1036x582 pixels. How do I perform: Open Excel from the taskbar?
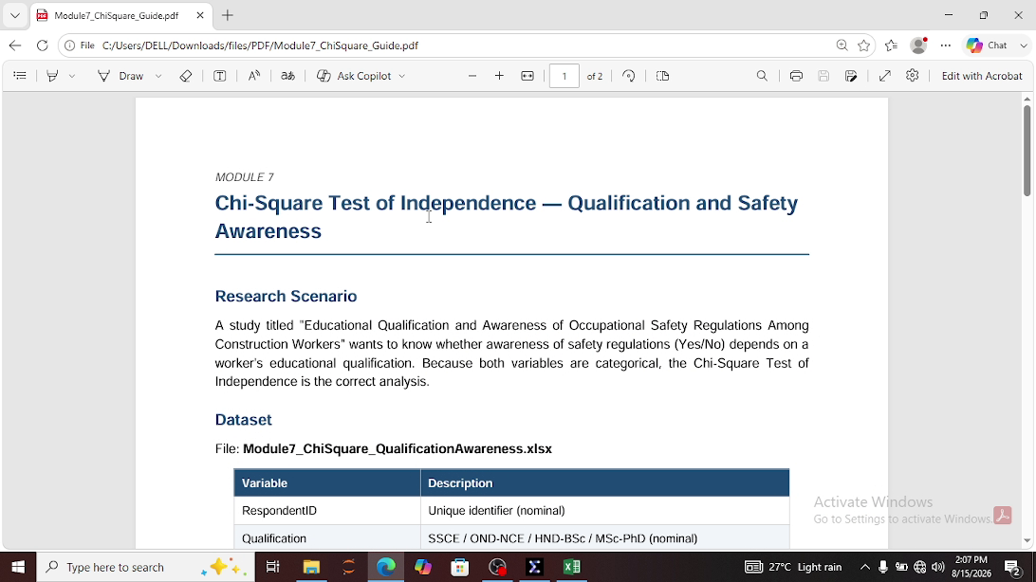(x=572, y=567)
